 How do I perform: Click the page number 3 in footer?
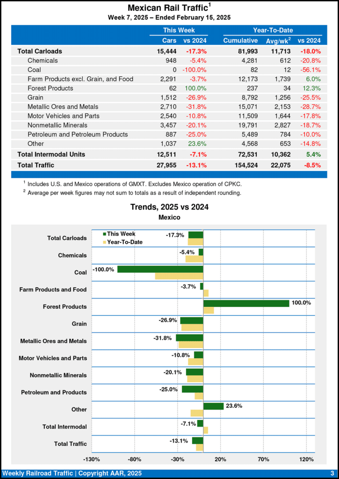[x=332, y=473]
